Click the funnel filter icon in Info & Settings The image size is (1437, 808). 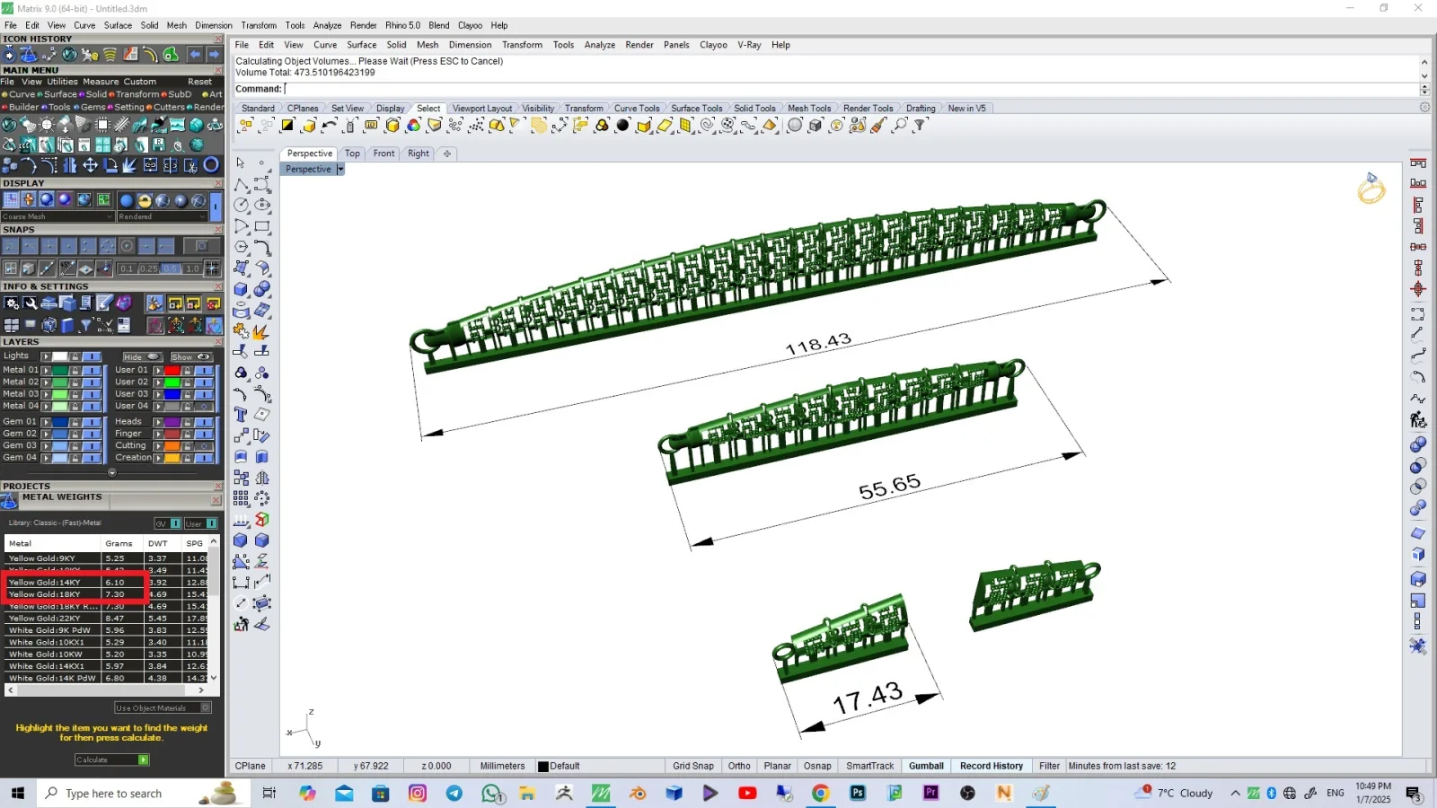pos(86,325)
